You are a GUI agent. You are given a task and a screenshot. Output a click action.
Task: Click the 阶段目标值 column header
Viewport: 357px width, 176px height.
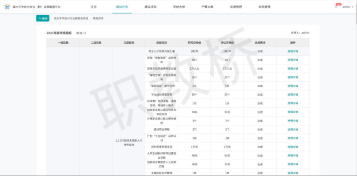pos(194,43)
